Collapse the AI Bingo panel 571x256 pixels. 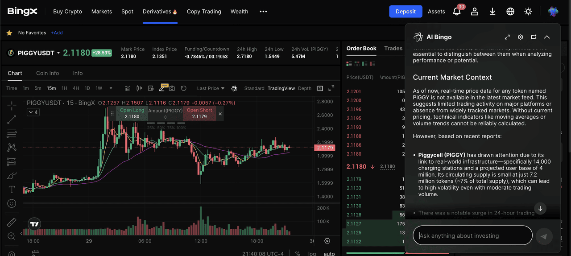[x=547, y=37]
